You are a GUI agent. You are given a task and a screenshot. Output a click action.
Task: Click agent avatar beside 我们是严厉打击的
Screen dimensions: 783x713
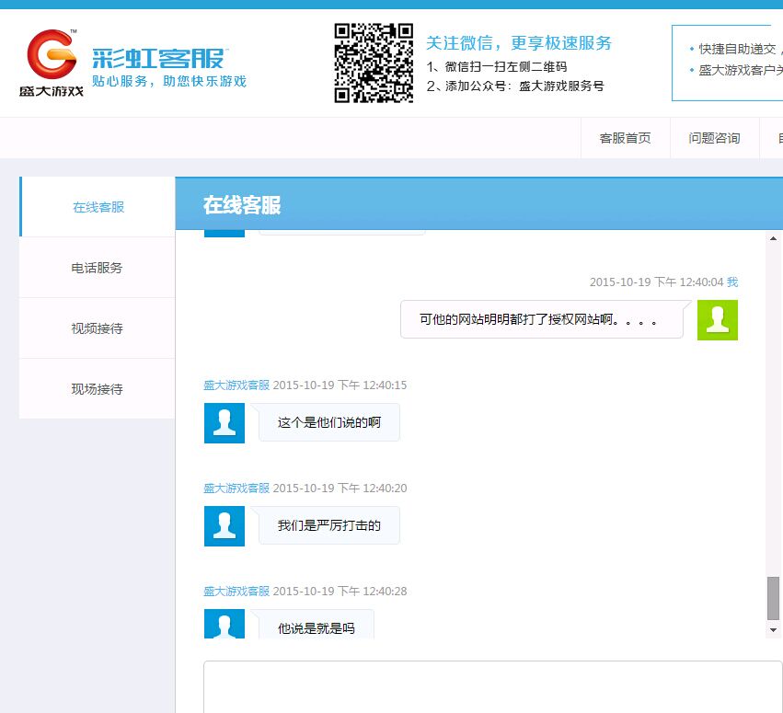point(224,525)
